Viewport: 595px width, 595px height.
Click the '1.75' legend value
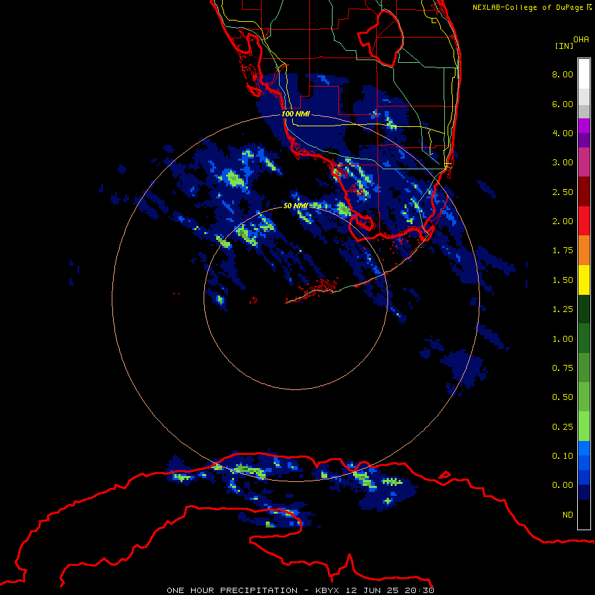pyautogui.click(x=563, y=251)
